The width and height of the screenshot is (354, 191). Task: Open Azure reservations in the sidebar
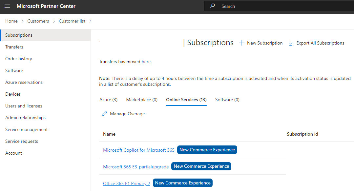pos(45,82)
